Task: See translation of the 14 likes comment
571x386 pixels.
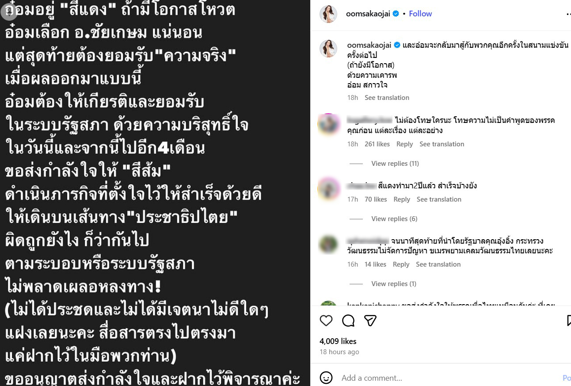Action: coord(438,264)
